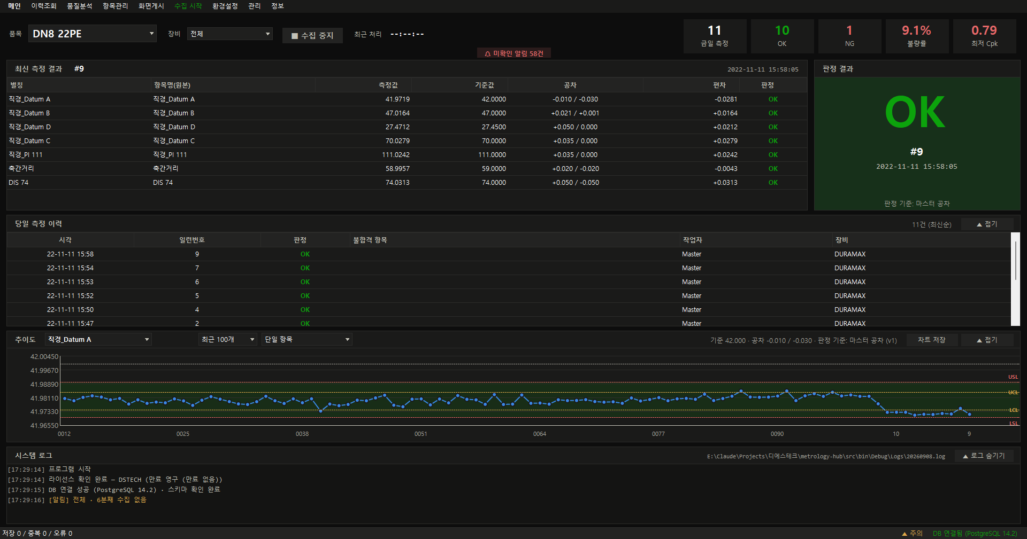This screenshot has width=1027, height=539.
Task: Click the 차트 저장 button
Action: (x=932, y=340)
